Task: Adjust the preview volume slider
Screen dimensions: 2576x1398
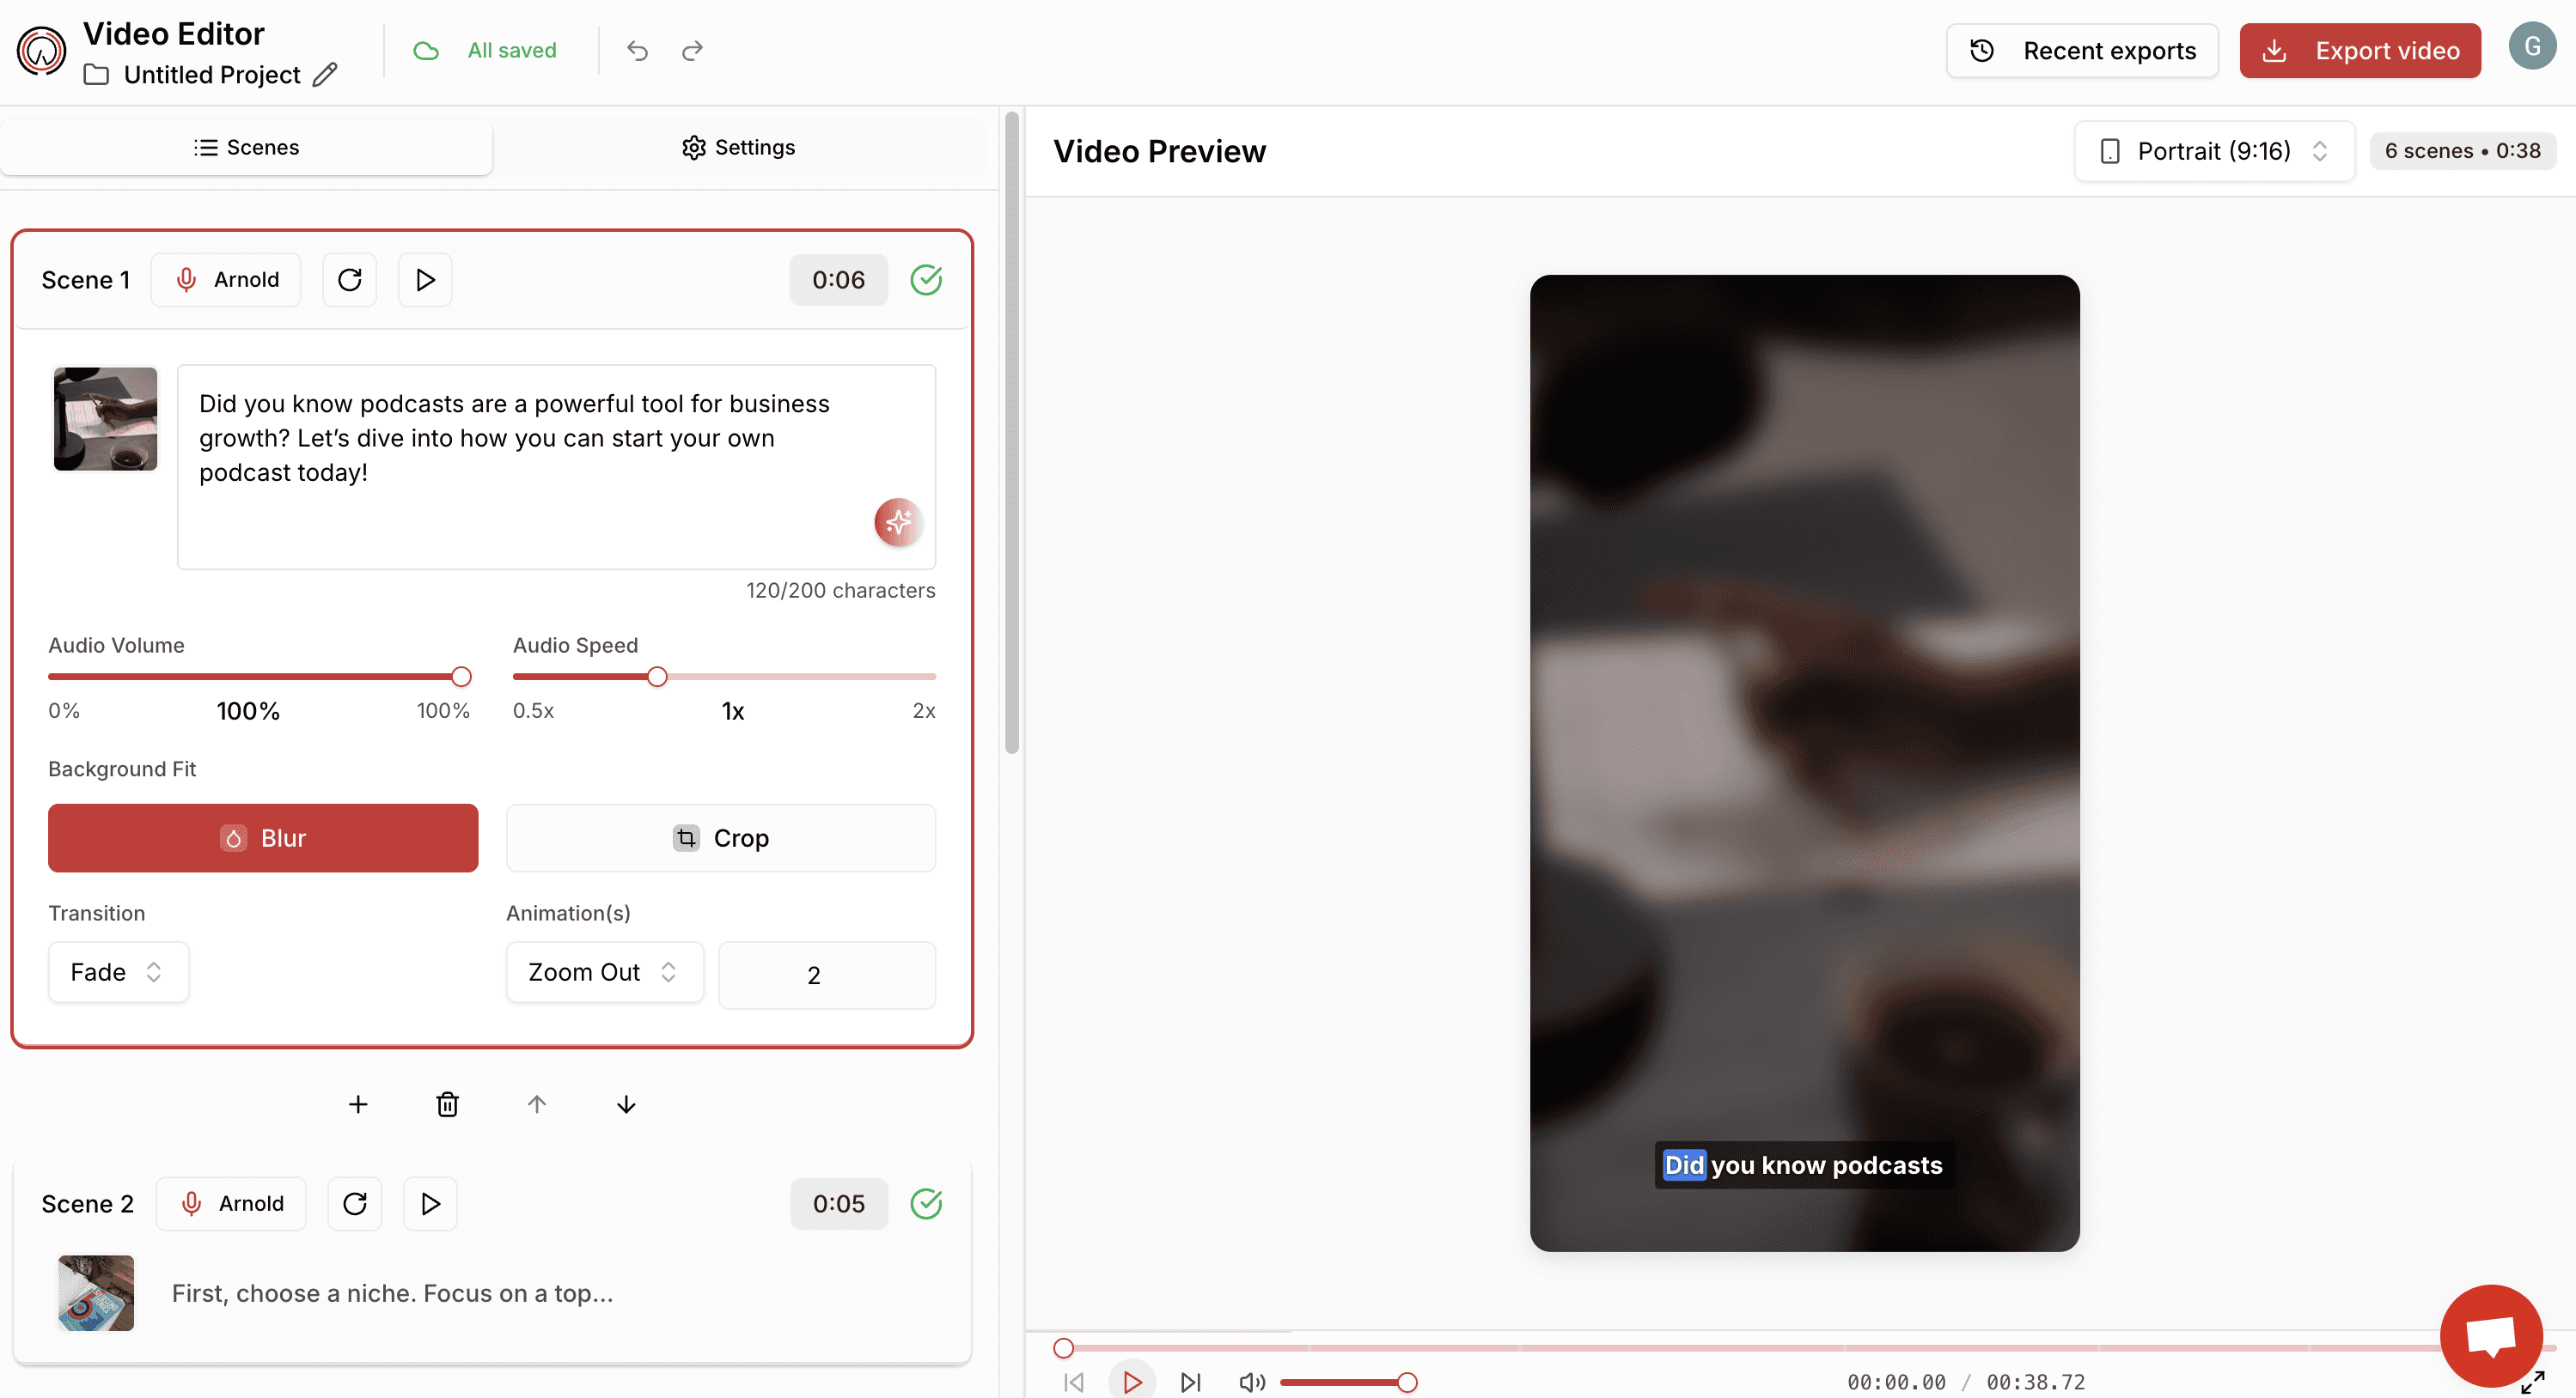Action: 1406,1382
